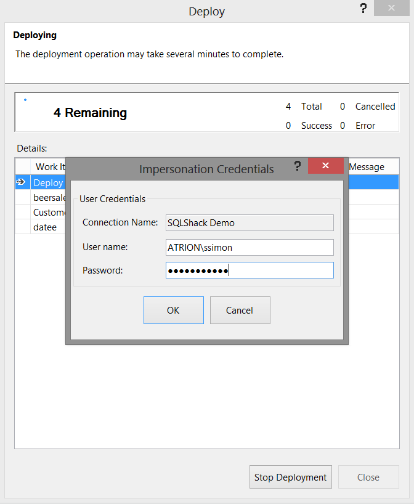Screen dimensions: 414x504
Task: Close the Deploy window with X
Action: pyautogui.click(x=393, y=9)
